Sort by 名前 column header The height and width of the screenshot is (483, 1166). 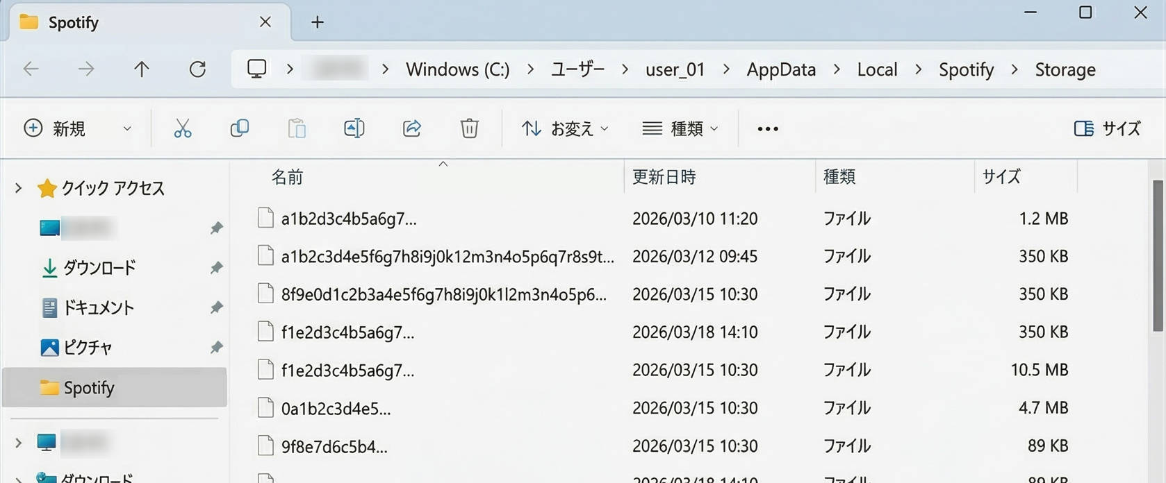tap(287, 178)
